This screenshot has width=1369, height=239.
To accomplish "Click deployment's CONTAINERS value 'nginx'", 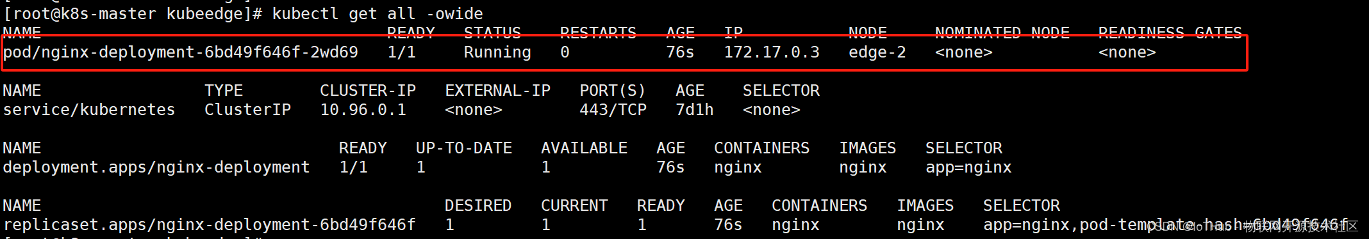I will tap(738, 167).
